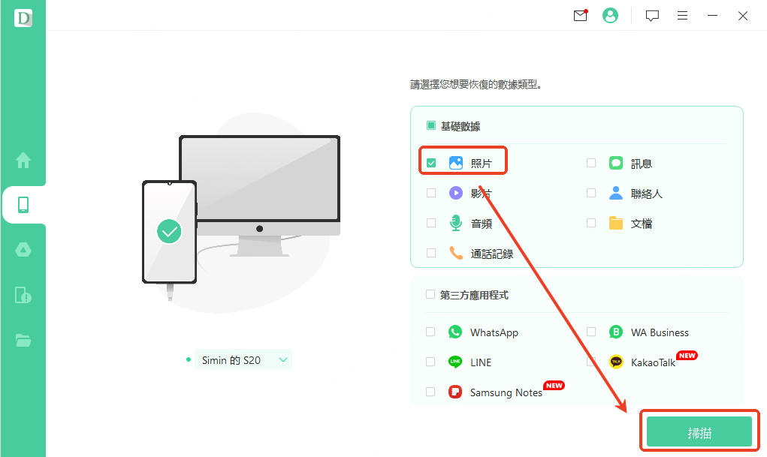
Task: Click the 聯絡人 label text
Action: (x=647, y=194)
